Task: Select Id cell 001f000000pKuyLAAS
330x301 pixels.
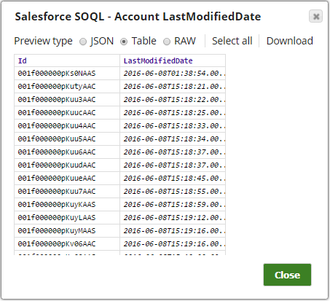Action: 67,218
